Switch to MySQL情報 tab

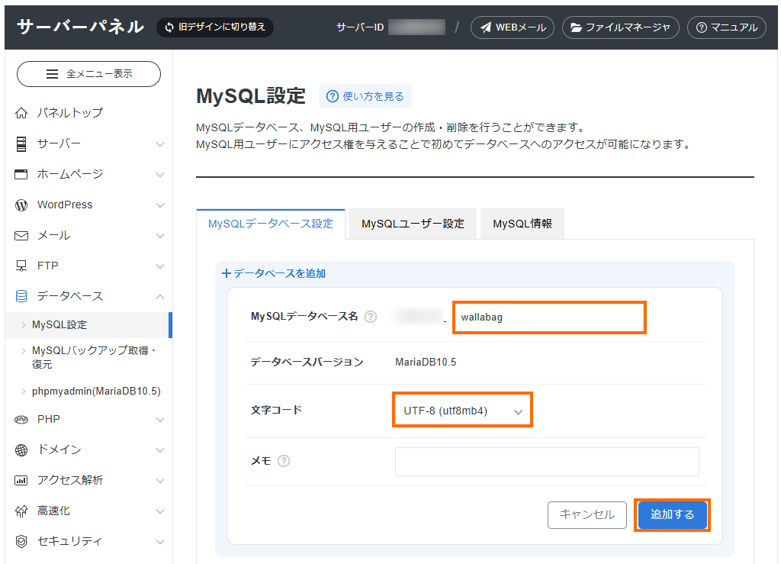click(522, 224)
